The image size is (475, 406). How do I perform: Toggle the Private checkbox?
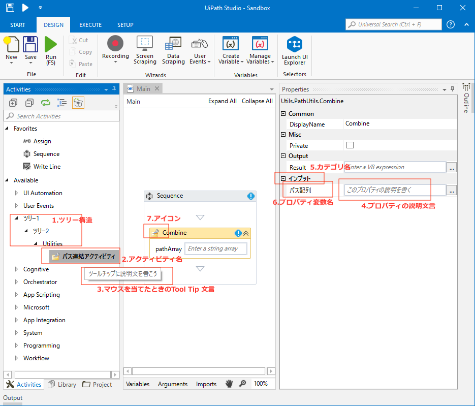(x=350, y=145)
